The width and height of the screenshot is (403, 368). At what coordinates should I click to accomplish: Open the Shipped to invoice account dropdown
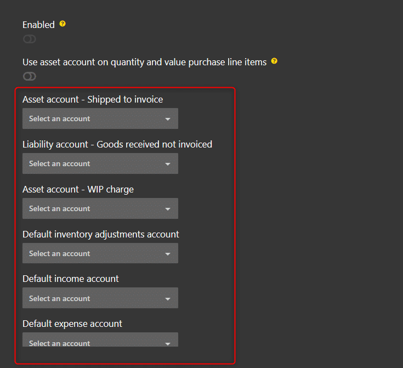(100, 118)
